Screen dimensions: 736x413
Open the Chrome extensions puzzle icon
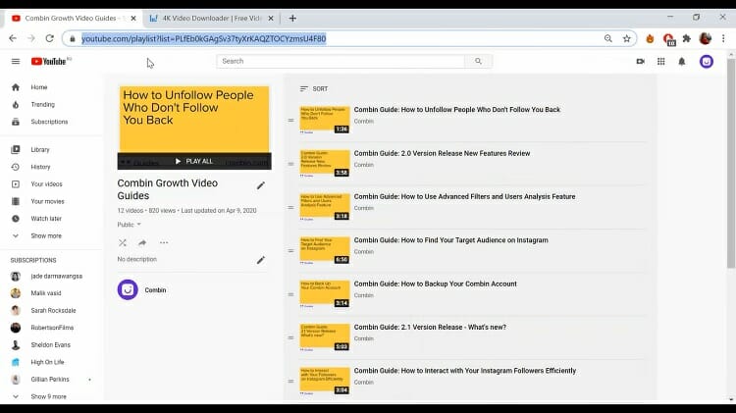click(687, 38)
